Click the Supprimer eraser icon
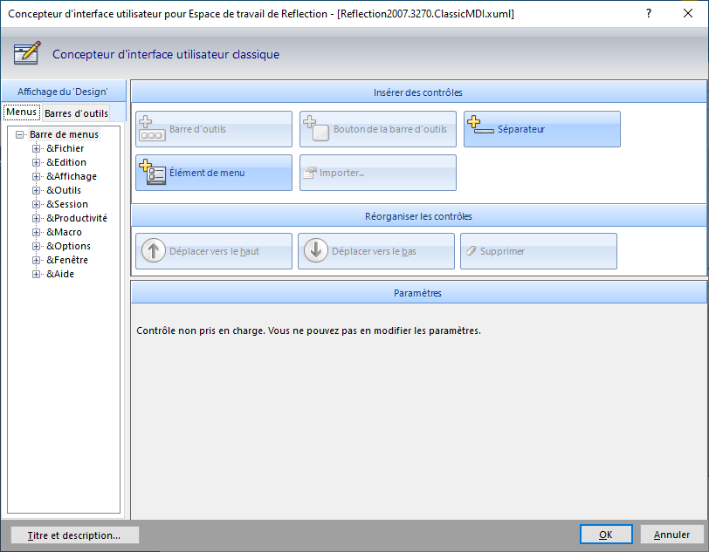The height and width of the screenshot is (552, 709). coord(472,250)
